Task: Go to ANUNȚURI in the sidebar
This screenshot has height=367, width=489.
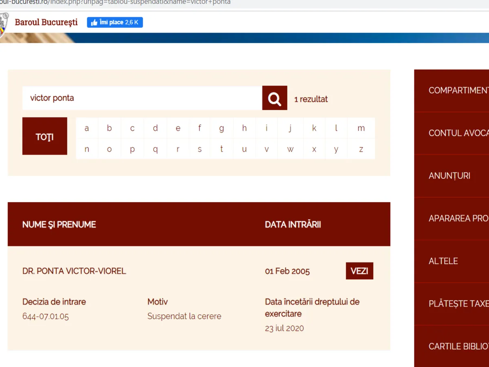Action: pyautogui.click(x=449, y=176)
